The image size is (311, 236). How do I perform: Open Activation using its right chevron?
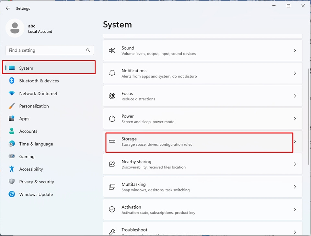click(295, 210)
